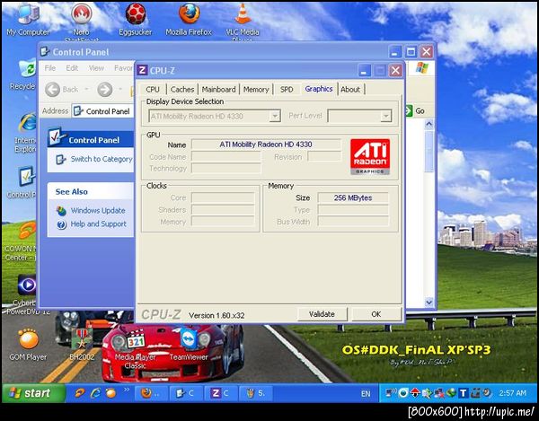Click the first orange quick launch icon
Image resolution: width=539 pixels, height=421 pixels.
[x=80, y=393]
